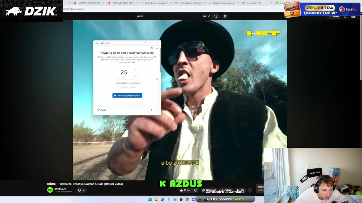Image resolution: width=362 pixels, height=203 pixels.
Task: Open the on-screen keyboard in search box
Action: pos(204,16)
